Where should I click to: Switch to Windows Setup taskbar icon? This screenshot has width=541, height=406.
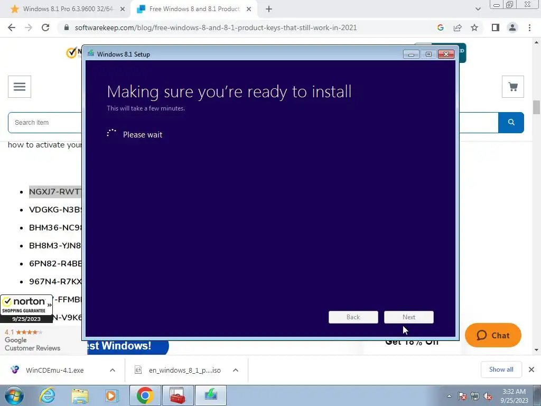coord(211,395)
